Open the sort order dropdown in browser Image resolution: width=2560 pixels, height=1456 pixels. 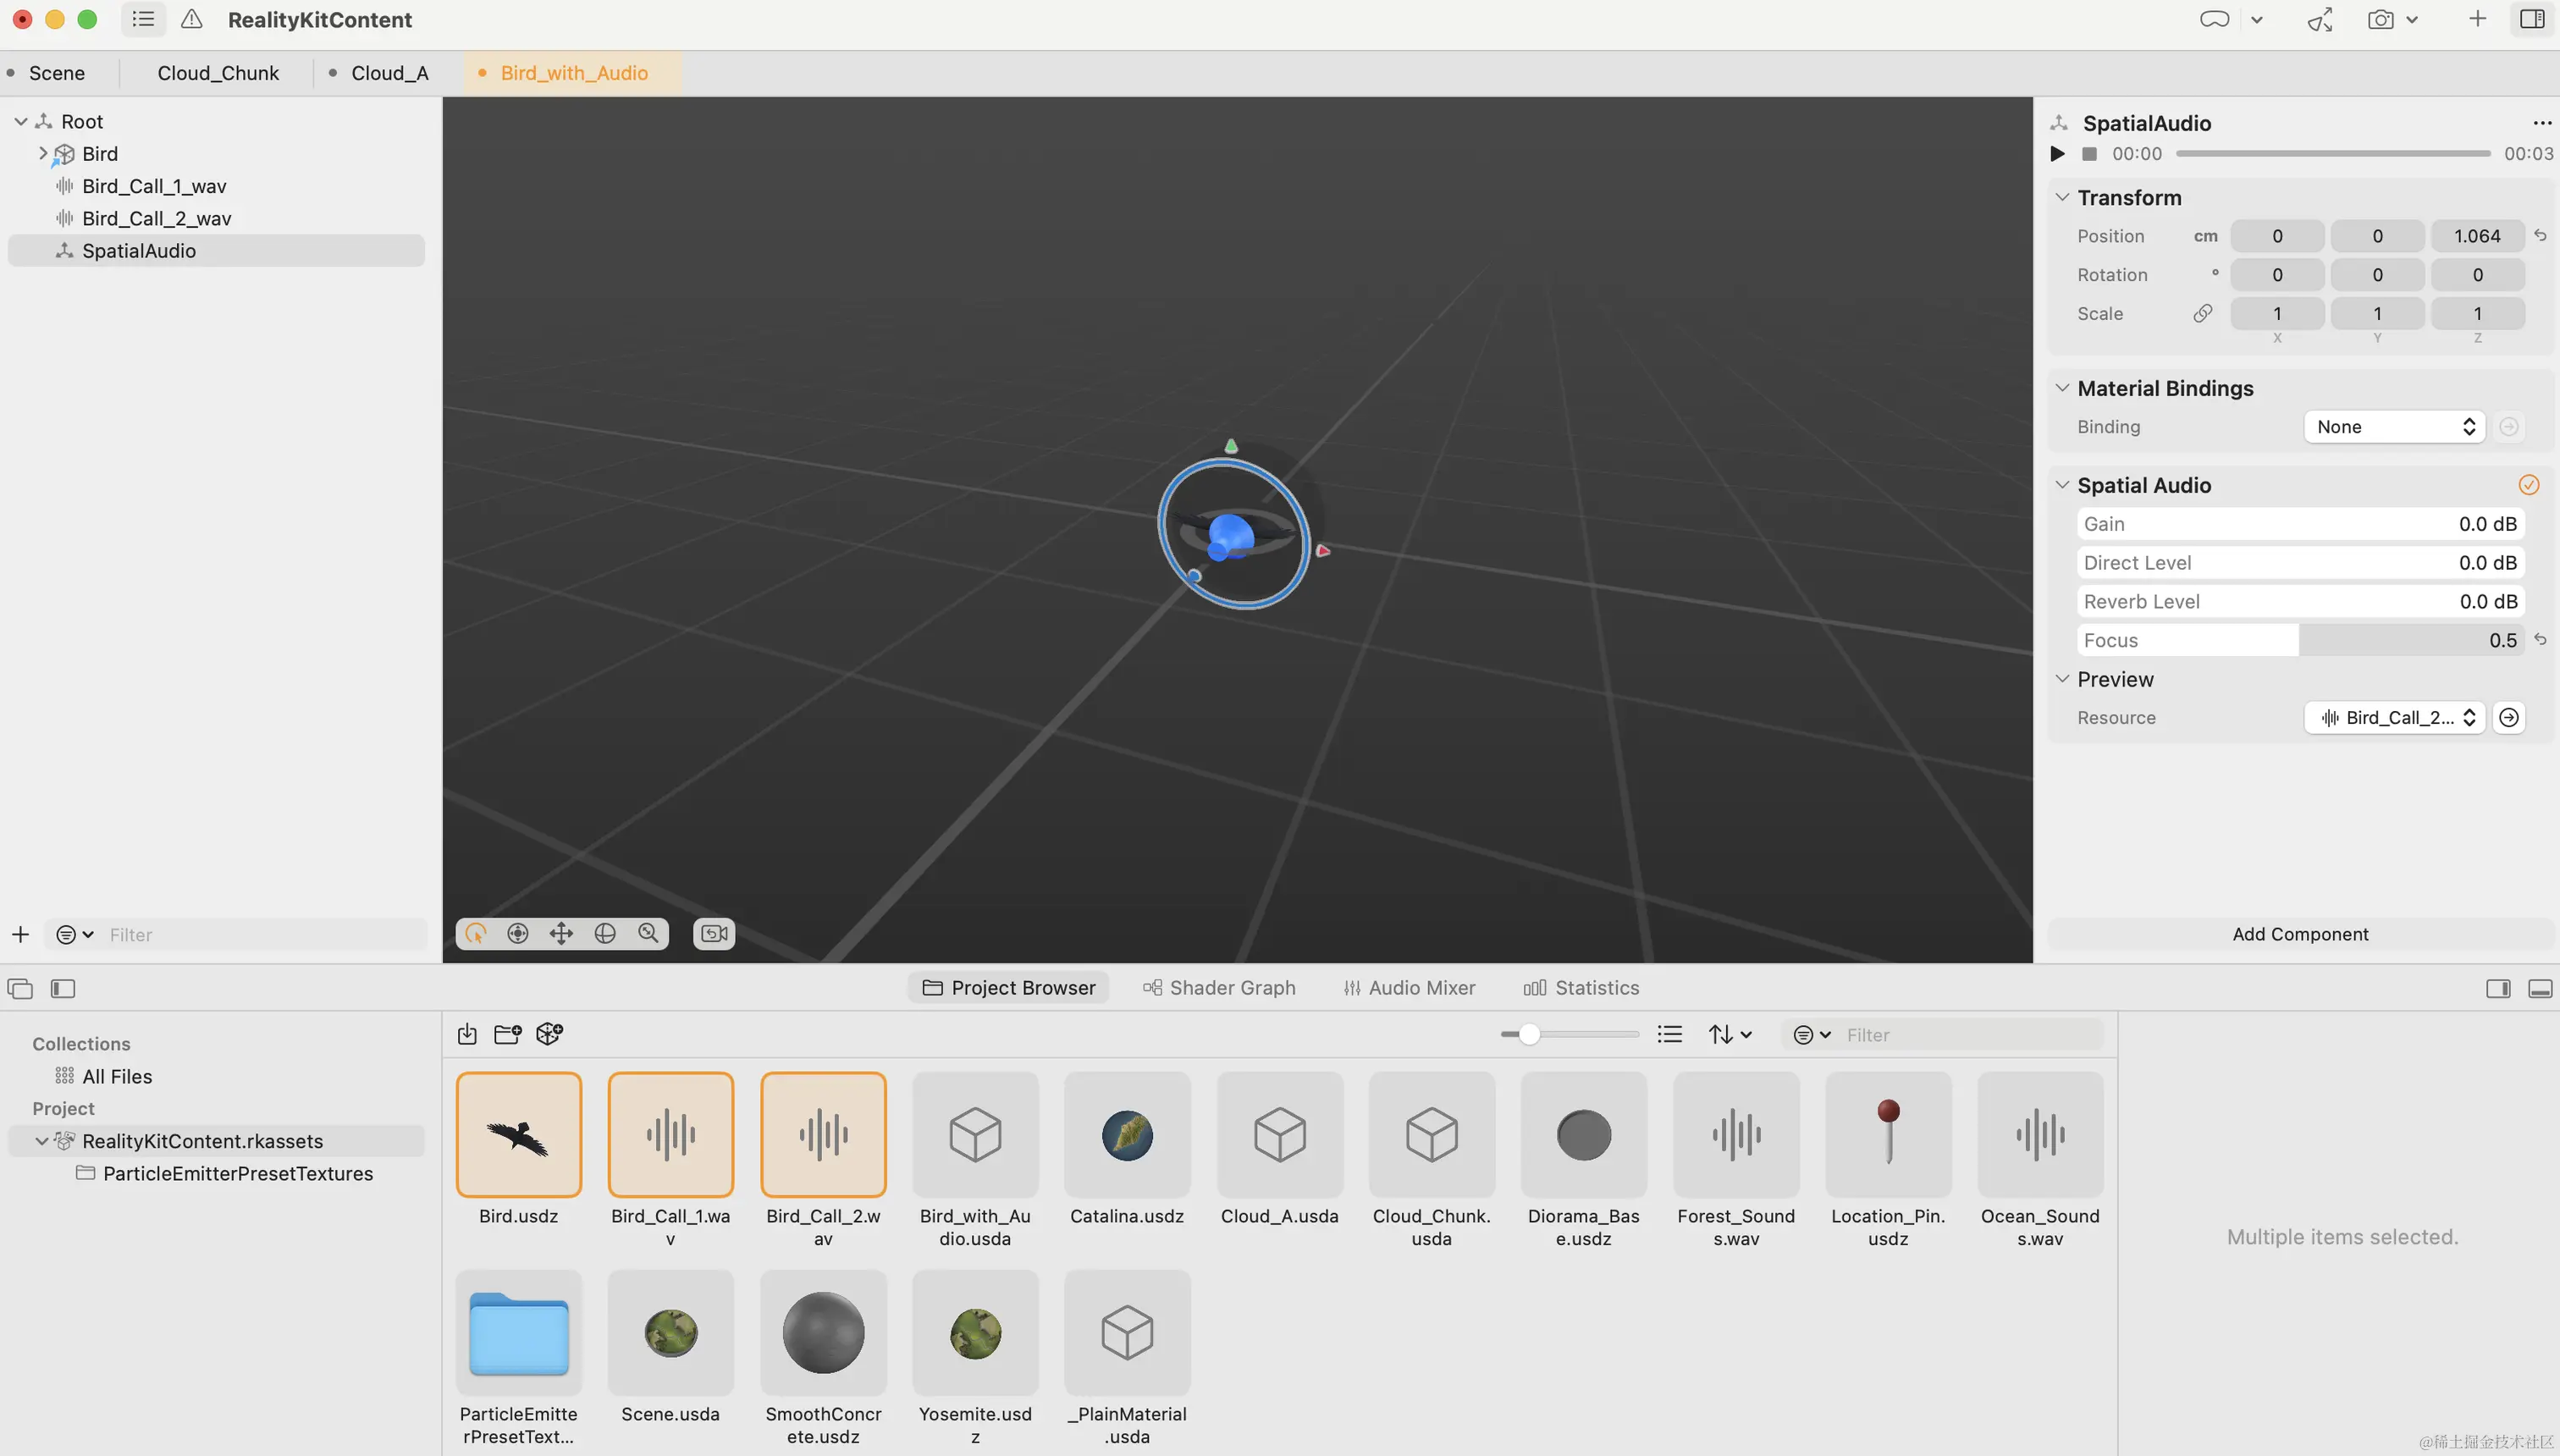click(1731, 1034)
